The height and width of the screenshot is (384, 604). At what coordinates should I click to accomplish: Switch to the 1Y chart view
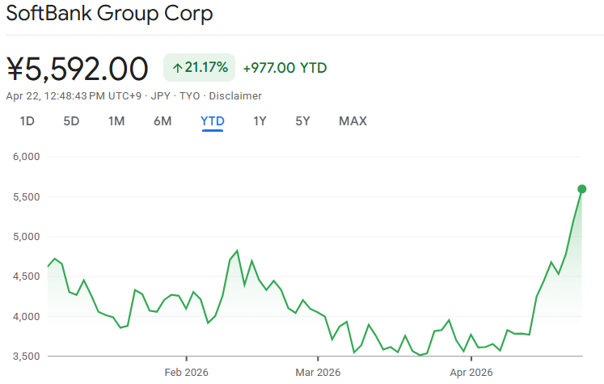[x=260, y=121]
